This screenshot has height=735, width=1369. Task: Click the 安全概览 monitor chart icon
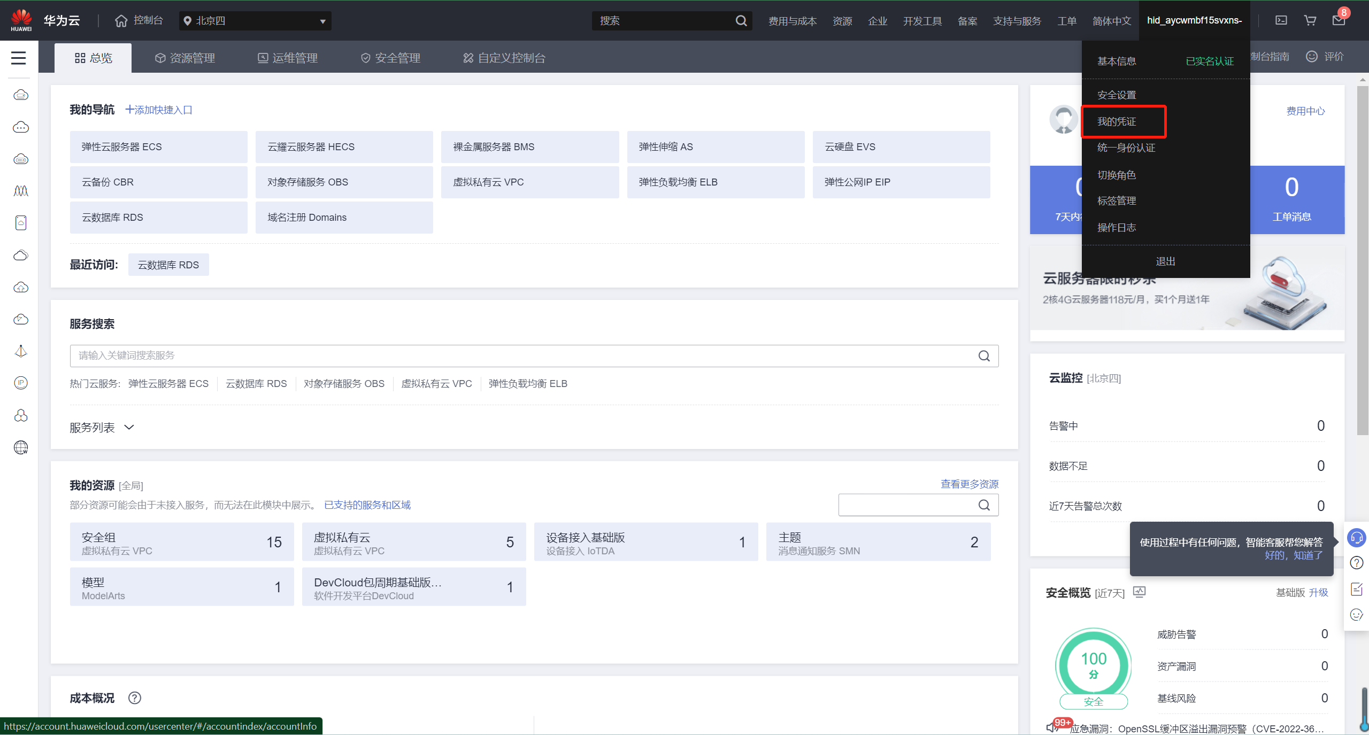point(1140,592)
